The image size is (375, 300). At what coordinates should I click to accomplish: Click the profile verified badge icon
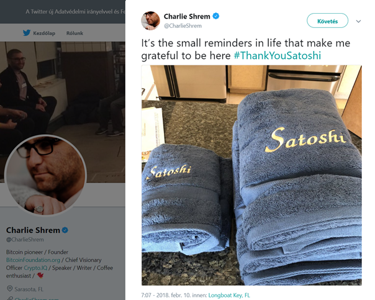[x=65, y=230]
